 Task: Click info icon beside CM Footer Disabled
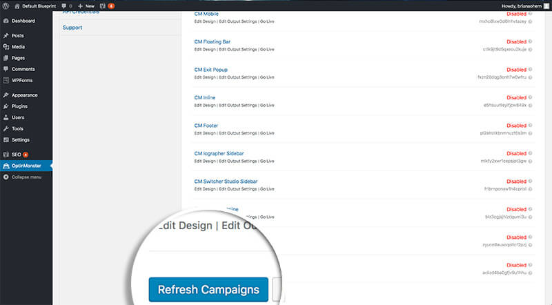[x=530, y=125]
